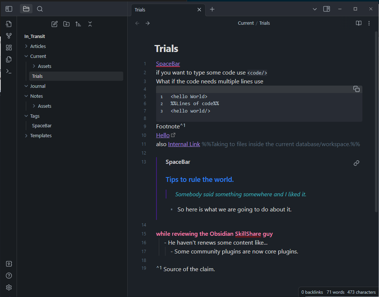Open graph view from left ribbon

[x=9, y=36]
